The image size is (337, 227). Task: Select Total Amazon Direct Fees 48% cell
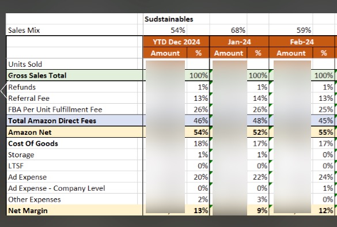260,120
